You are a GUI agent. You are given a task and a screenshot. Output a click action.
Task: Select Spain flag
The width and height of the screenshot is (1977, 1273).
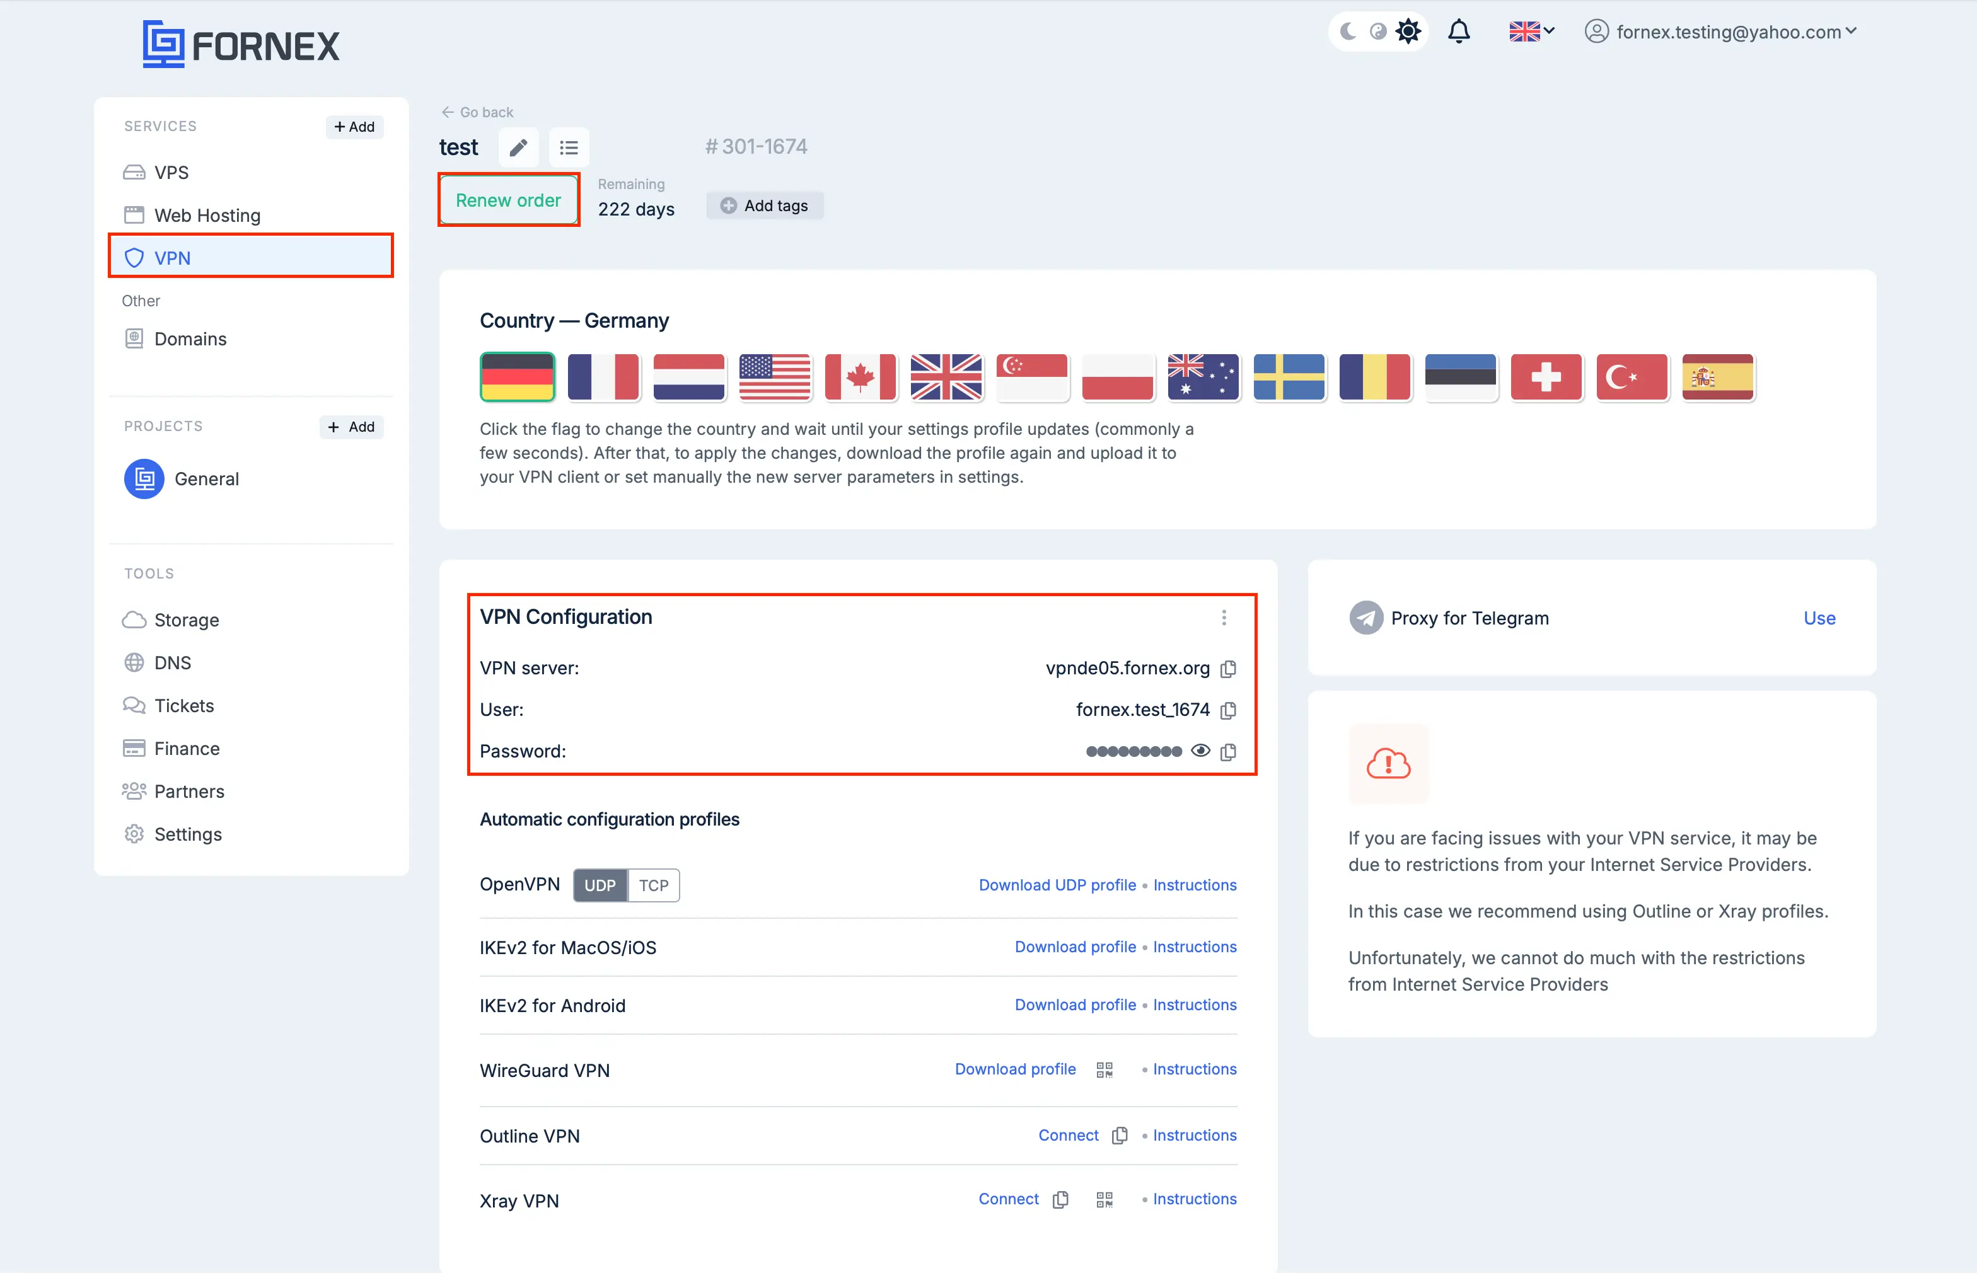(1717, 377)
